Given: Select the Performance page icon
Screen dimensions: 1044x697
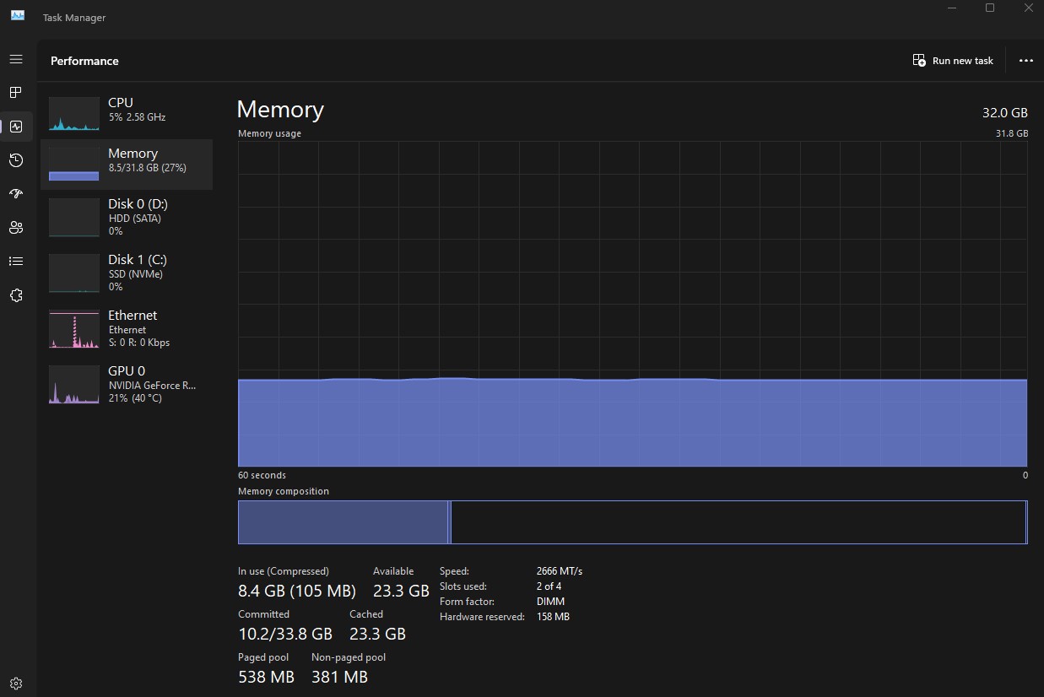Looking at the screenshot, I should (x=16, y=127).
